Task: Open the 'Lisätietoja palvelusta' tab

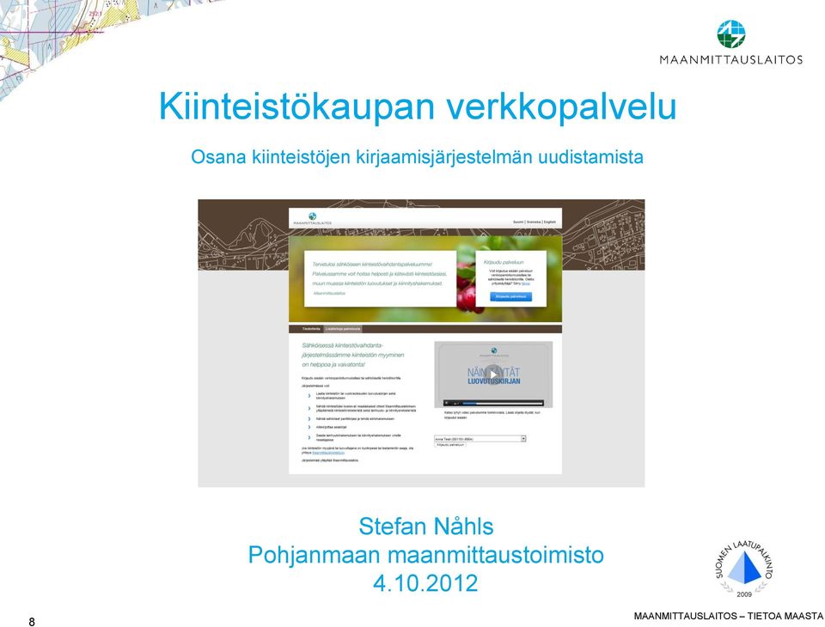Action: (343, 329)
